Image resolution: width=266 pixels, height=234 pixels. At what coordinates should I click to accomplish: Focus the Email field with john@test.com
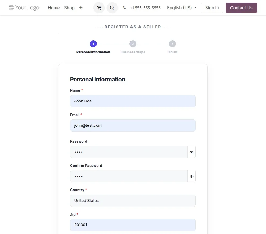click(133, 125)
